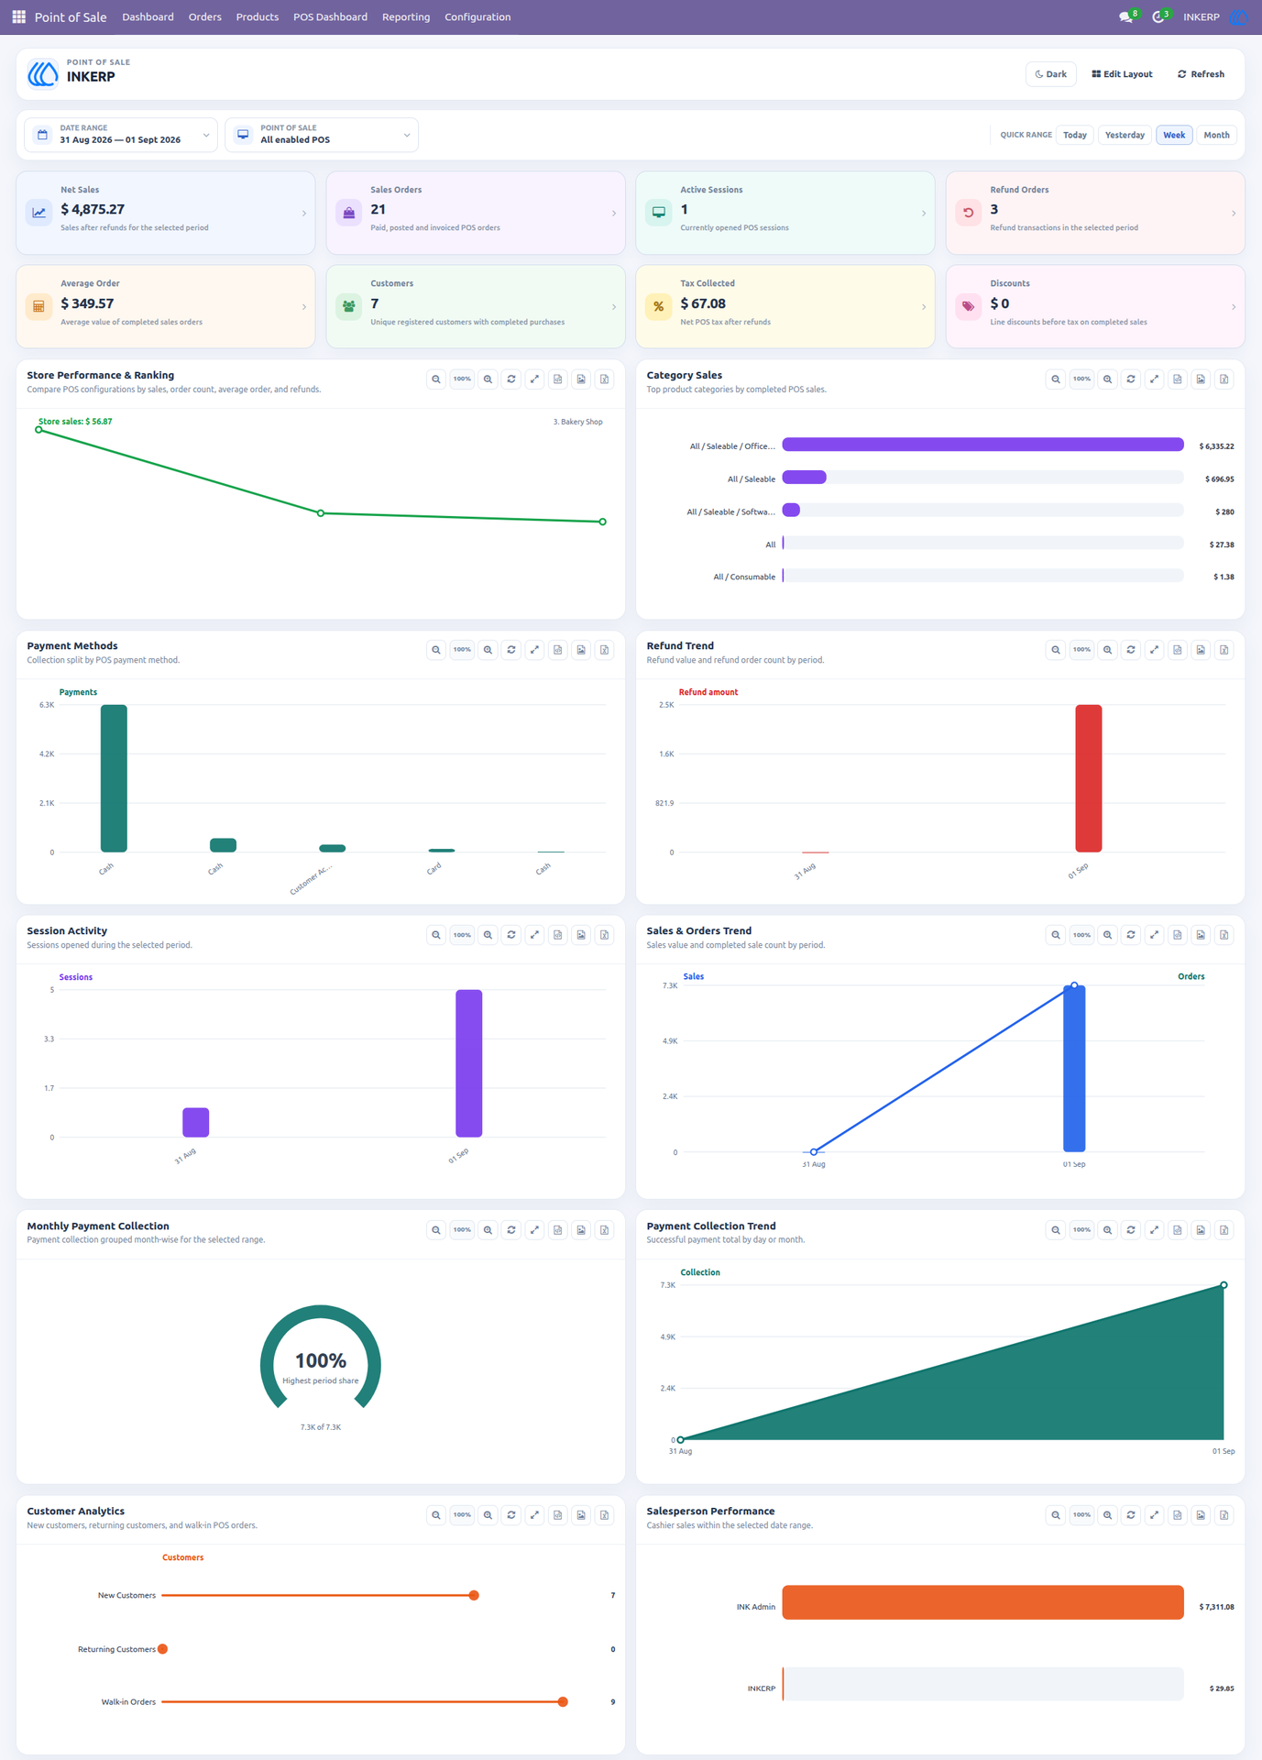The height and width of the screenshot is (1760, 1262).
Task: Open the Point of Sale selector dropdown
Action: (x=322, y=135)
